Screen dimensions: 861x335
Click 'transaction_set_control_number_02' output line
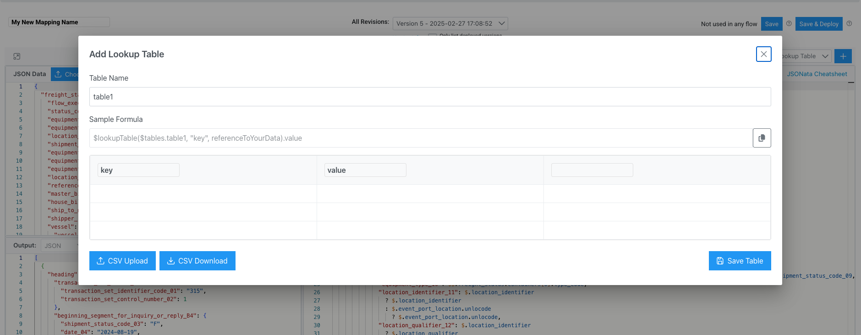pos(123,299)
